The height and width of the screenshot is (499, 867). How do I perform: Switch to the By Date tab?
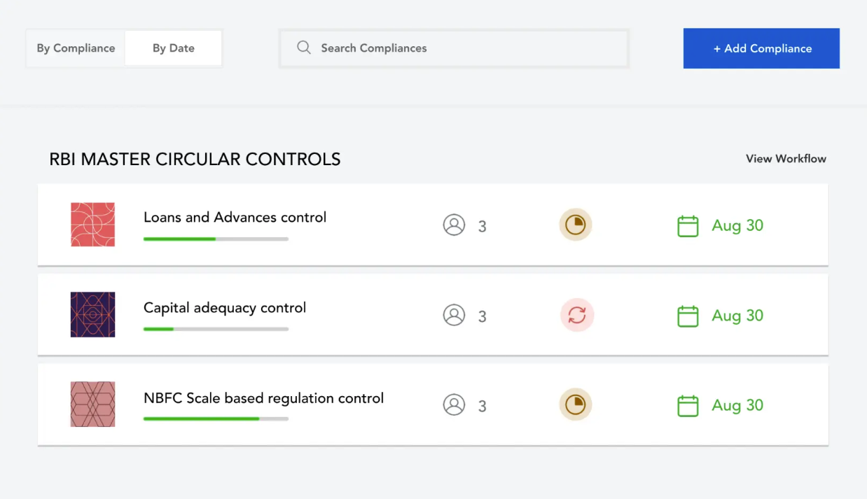pyautogui.click(x=173, y=48)
